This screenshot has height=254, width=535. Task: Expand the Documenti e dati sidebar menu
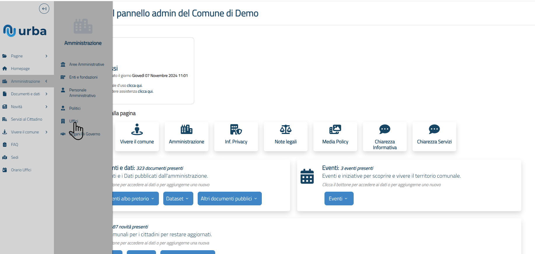25,94
